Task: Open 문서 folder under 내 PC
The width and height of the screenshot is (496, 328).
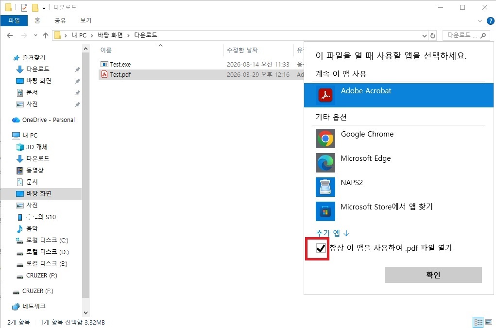Action: 27,182
